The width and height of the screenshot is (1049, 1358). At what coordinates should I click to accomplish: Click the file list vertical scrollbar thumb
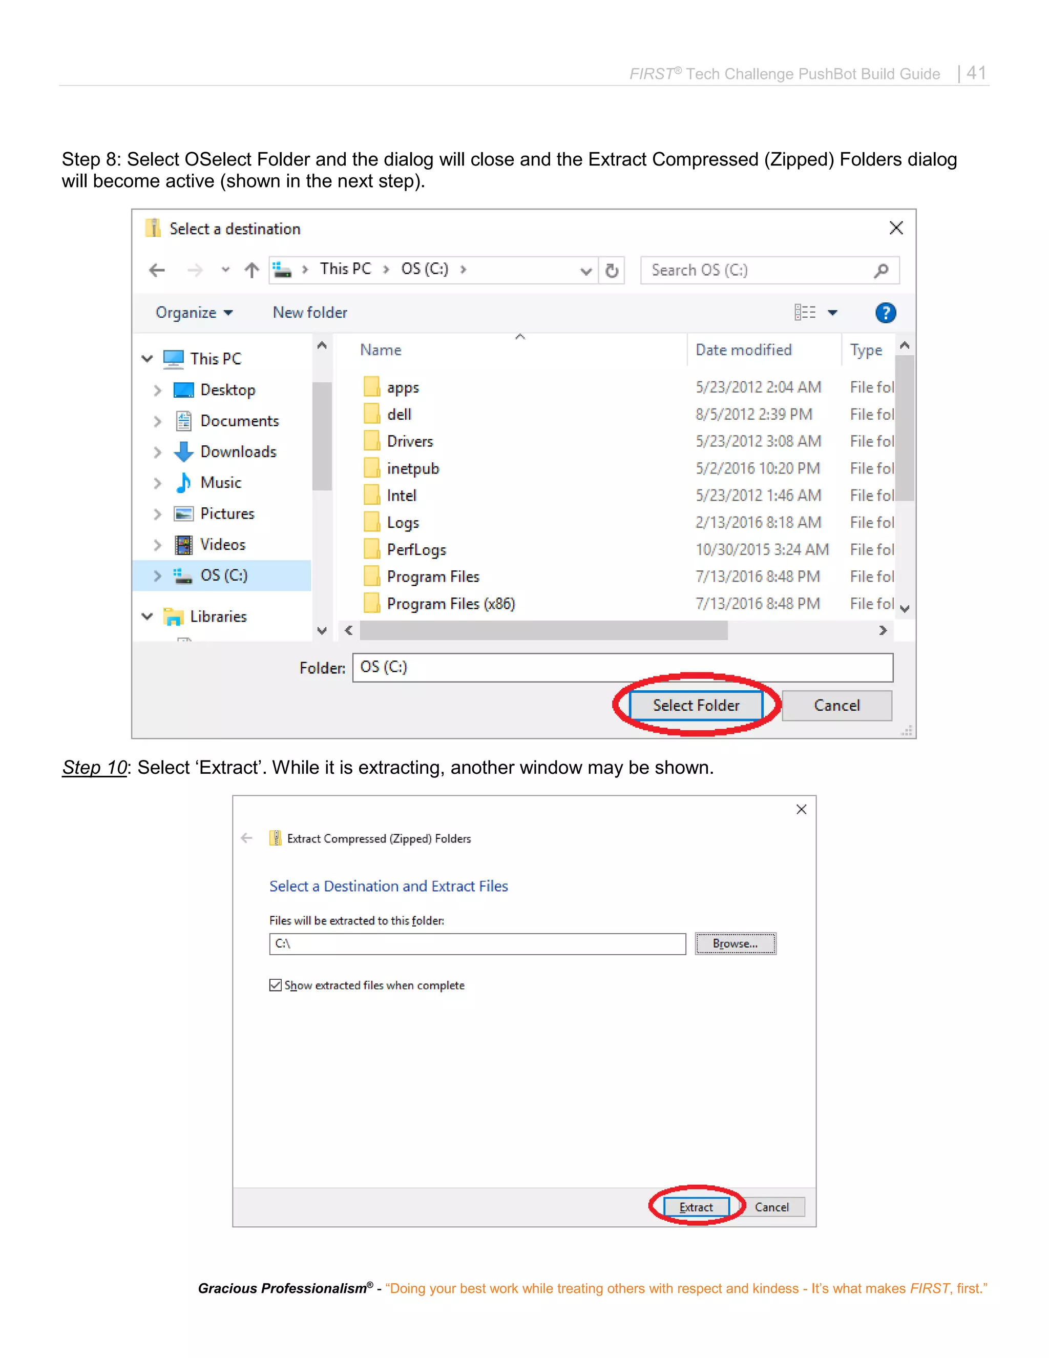905,428
